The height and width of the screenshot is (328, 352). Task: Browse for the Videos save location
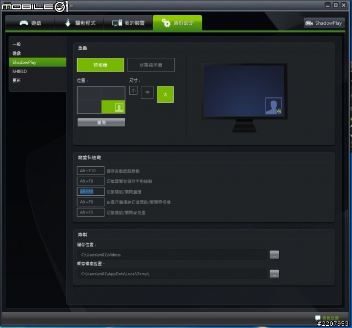(x=274, y=255)
